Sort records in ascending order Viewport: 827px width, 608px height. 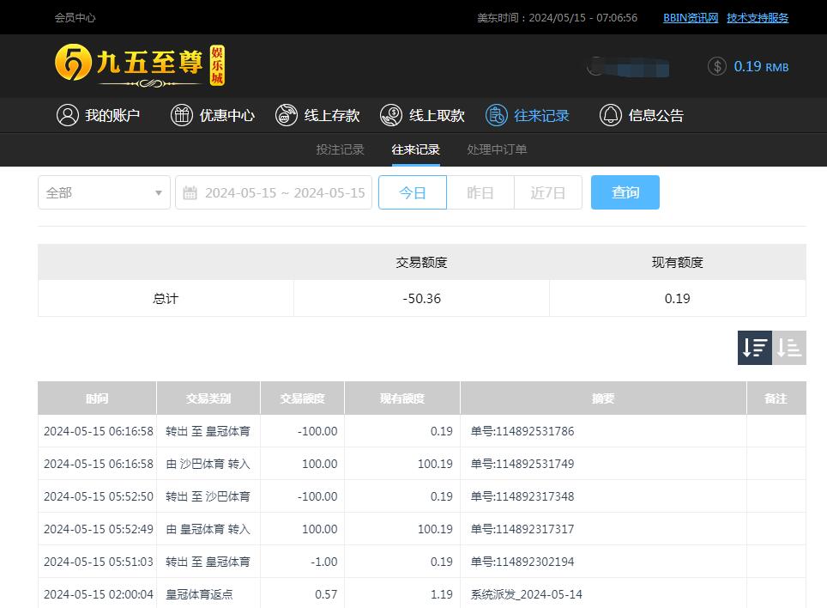point(789,348)
